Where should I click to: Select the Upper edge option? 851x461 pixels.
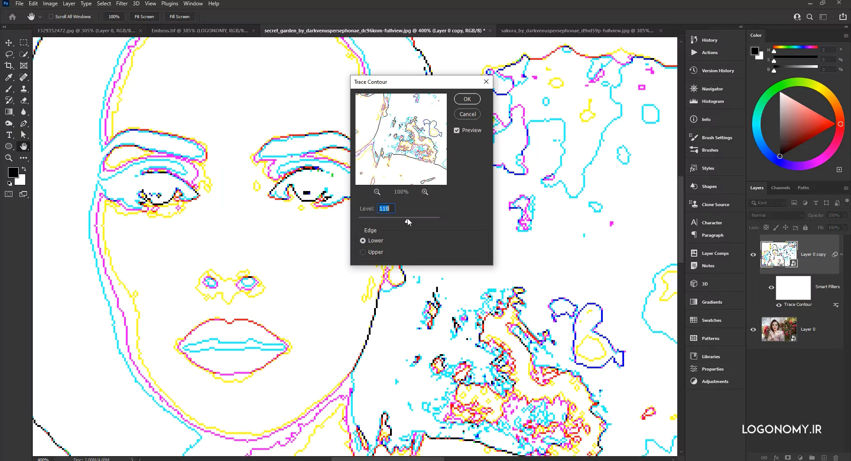tap(363, 252)
